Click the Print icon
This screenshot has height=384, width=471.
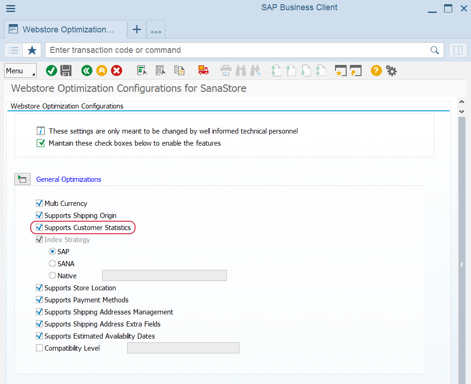click(x=226, y=71)
